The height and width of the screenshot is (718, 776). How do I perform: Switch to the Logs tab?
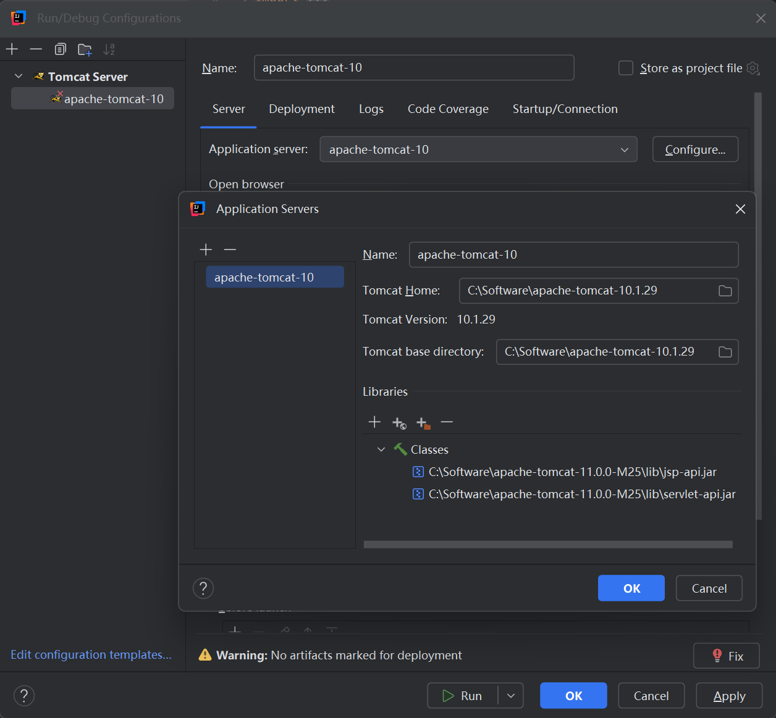(x=371, y=109)
